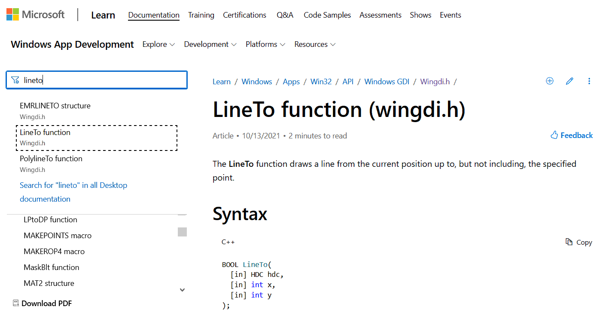Open the Resources dropdown menu
The image size is (603, 316).
[x=315, y=44]
